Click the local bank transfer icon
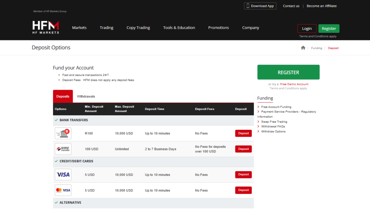The width and height of the screenshot is (370, 209). [x=63, y=133]
